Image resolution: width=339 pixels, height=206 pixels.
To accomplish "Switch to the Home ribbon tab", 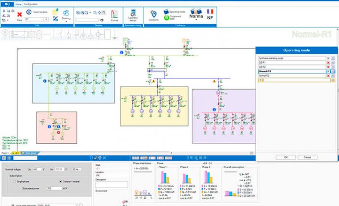I will pos(18,4).
